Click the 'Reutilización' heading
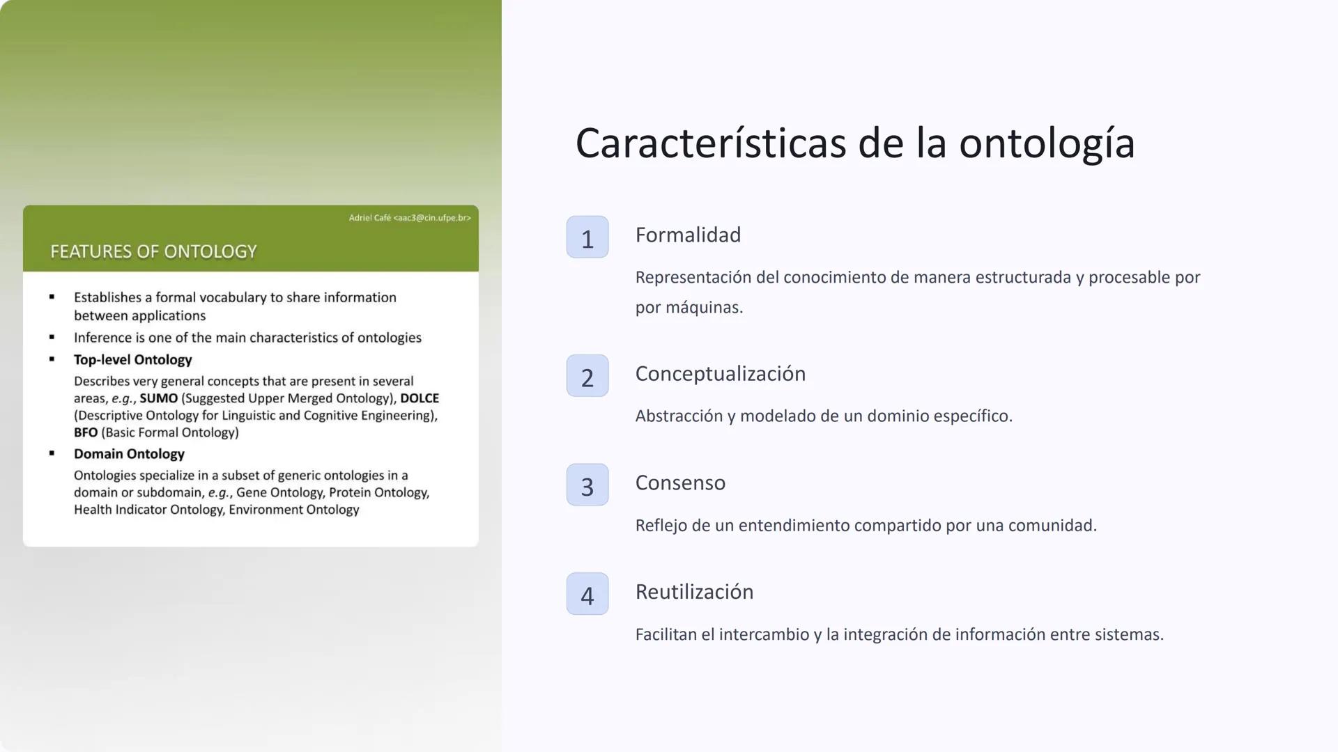The image size is (1338, 752). (693, 592)
